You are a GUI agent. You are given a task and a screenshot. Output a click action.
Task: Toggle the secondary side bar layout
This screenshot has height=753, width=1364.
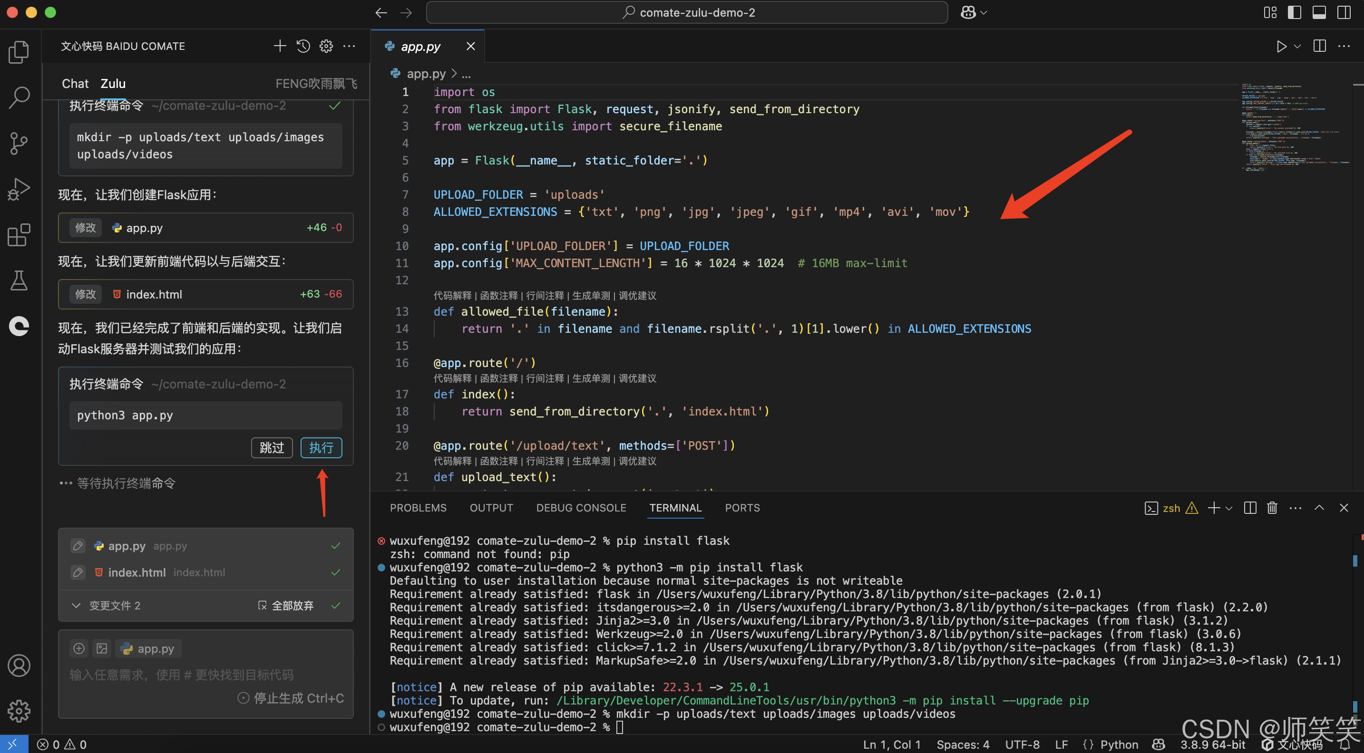click(x=1344, y=12)
